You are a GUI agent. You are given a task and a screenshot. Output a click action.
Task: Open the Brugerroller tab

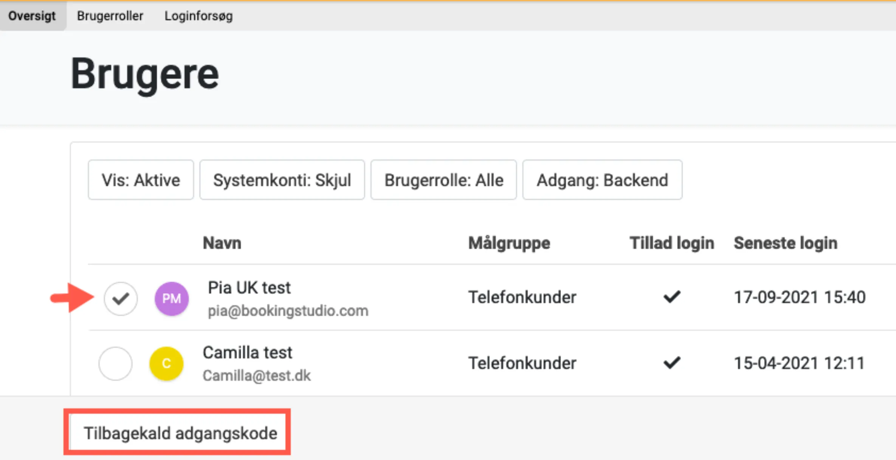(110, 16)
